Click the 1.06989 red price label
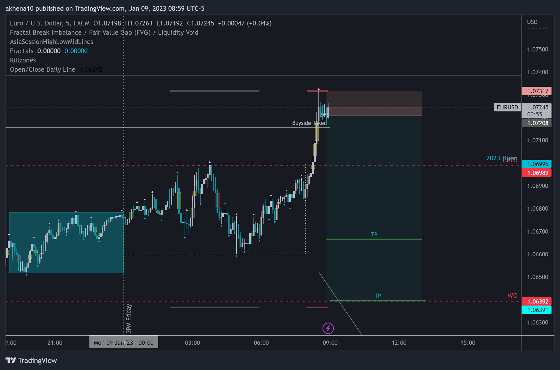This screenshot has width=560, height=370. pyautogui.click(x=537, y=173)
